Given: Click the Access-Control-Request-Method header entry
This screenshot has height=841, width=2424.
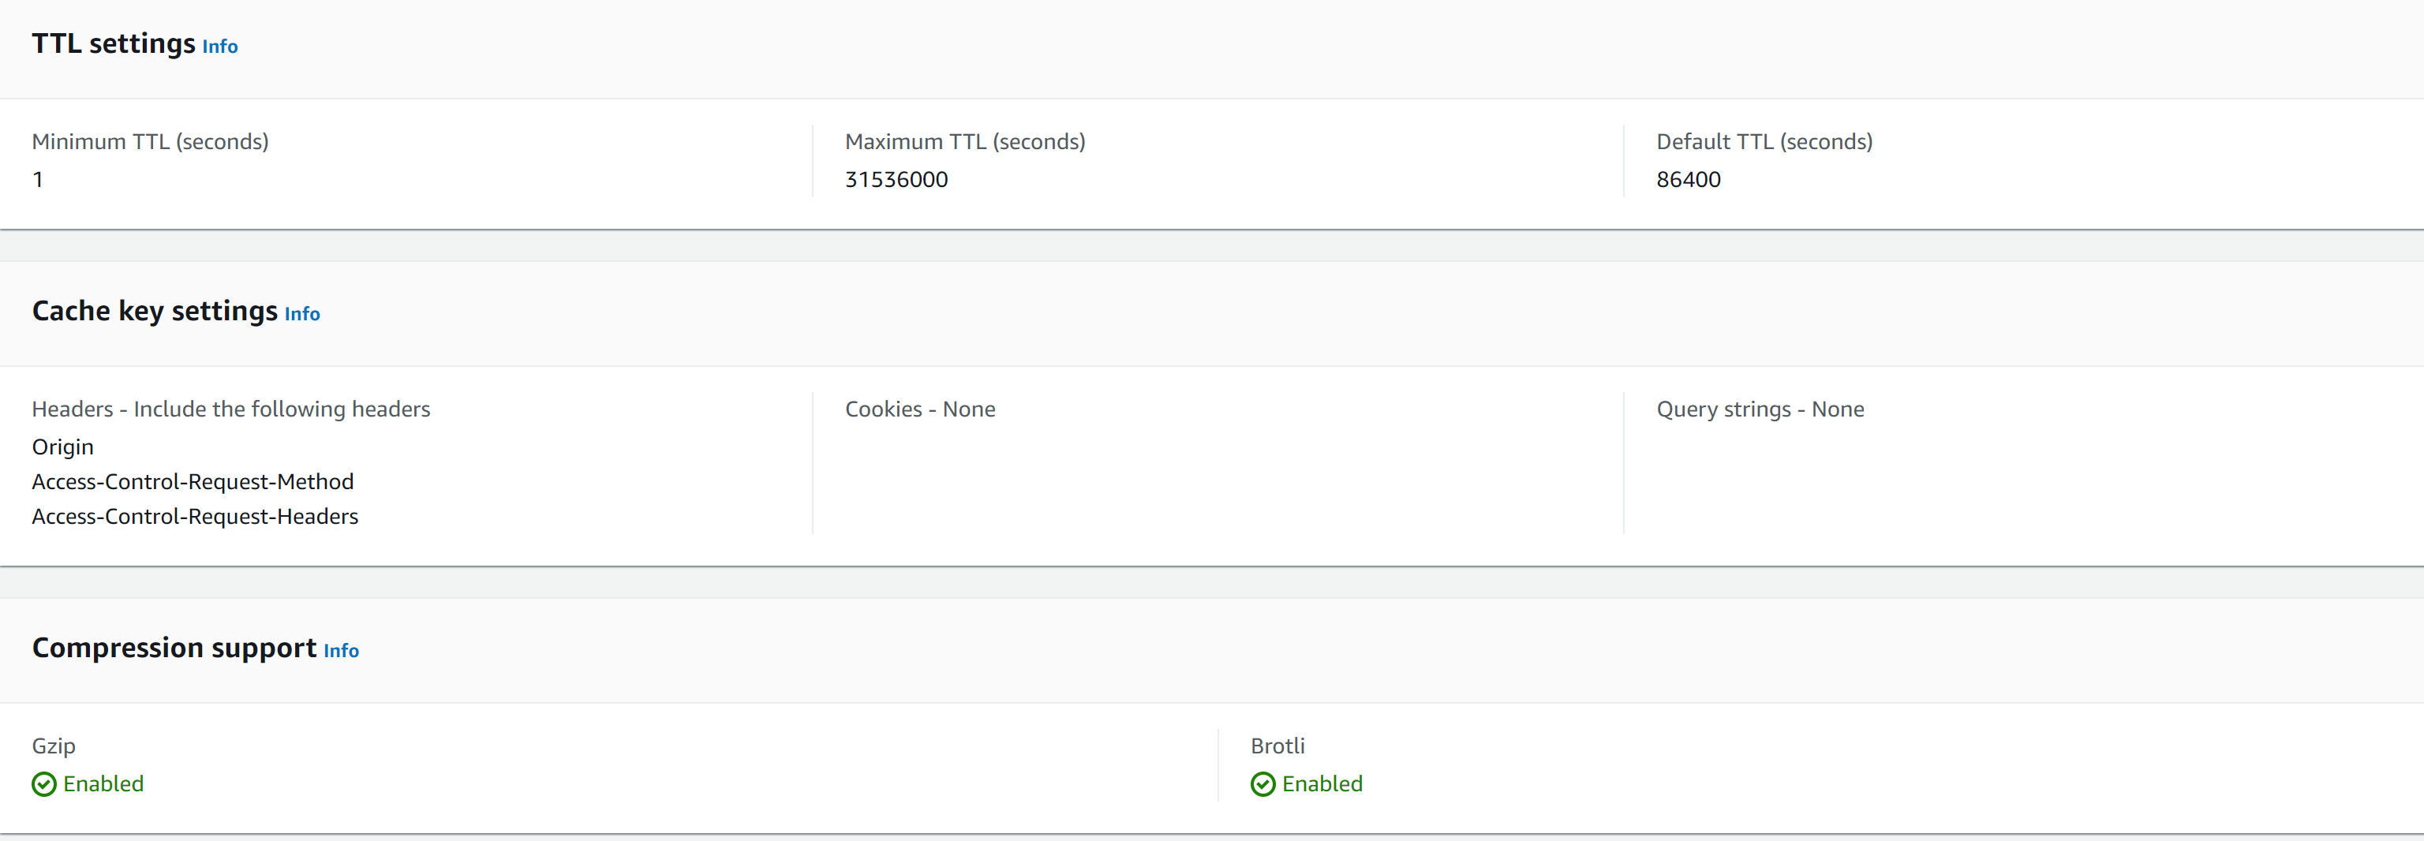Looking at the screenshot, I should tap(192, 480).
